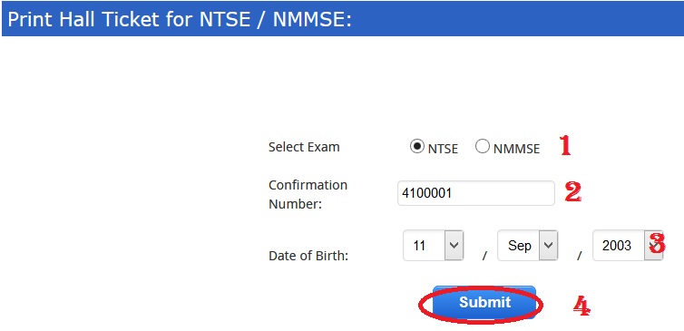
Task: Click the Confirmation Number label
Action: [x=308, y=194]
